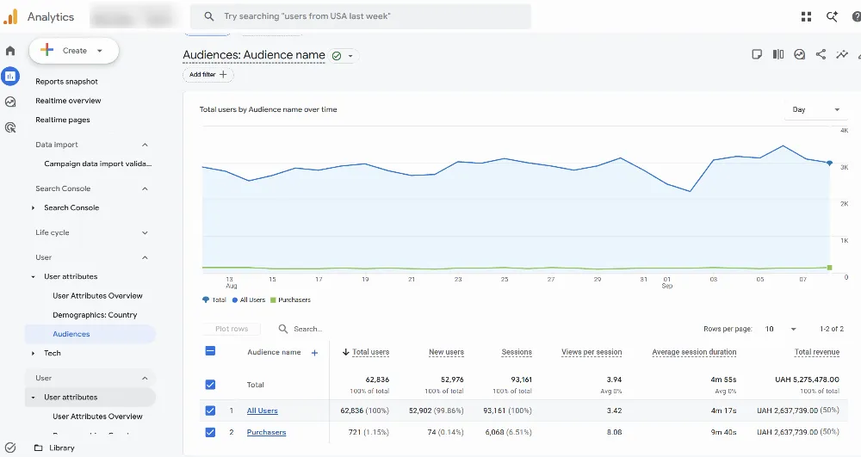Open Admin settings icon at bottom left

coord(9,448)
